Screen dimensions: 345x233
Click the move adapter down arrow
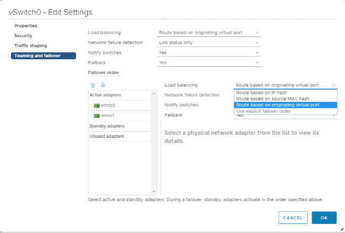pyautogui.click(x=102, y=85)
